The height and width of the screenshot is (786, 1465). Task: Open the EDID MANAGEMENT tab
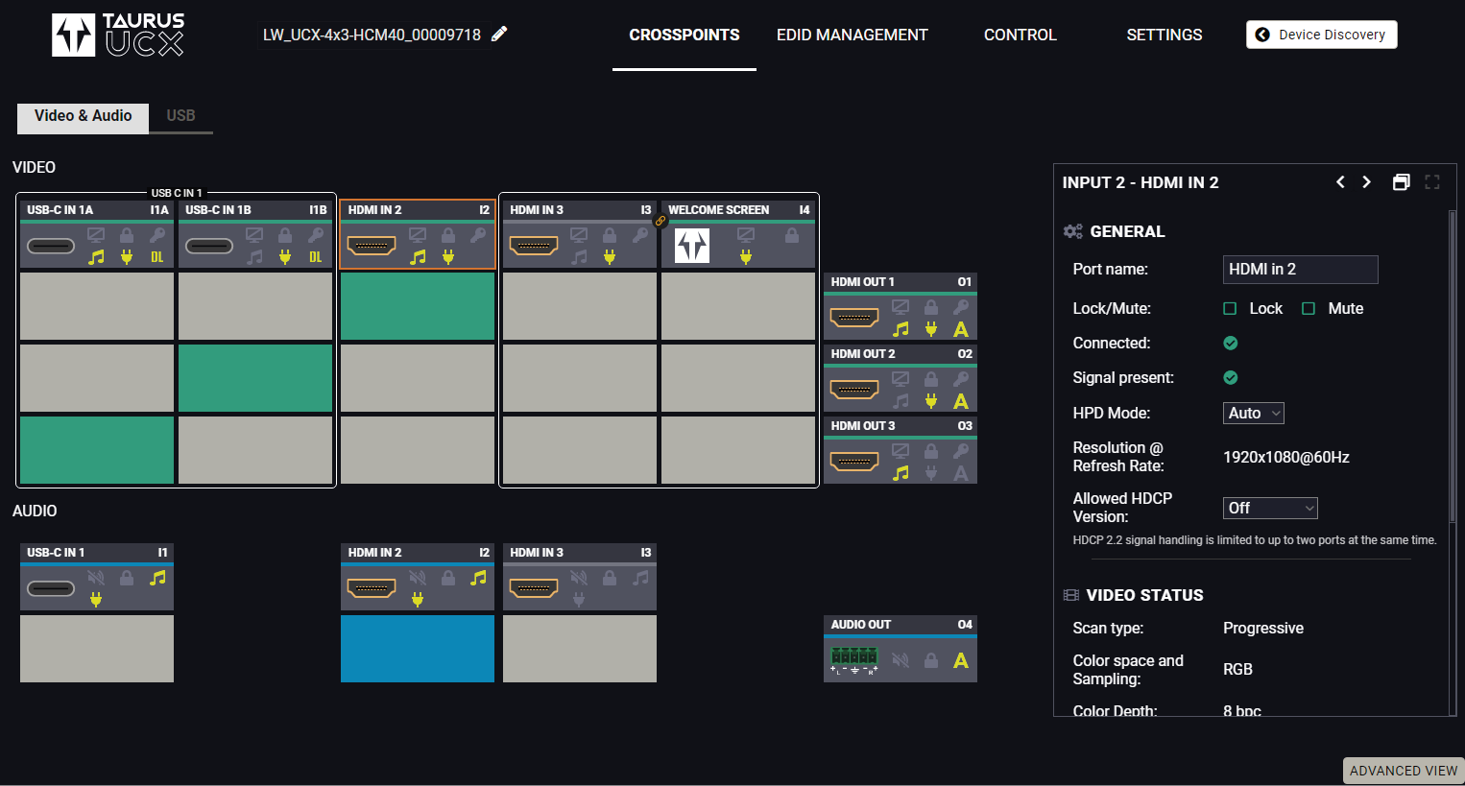coord(852,35)
